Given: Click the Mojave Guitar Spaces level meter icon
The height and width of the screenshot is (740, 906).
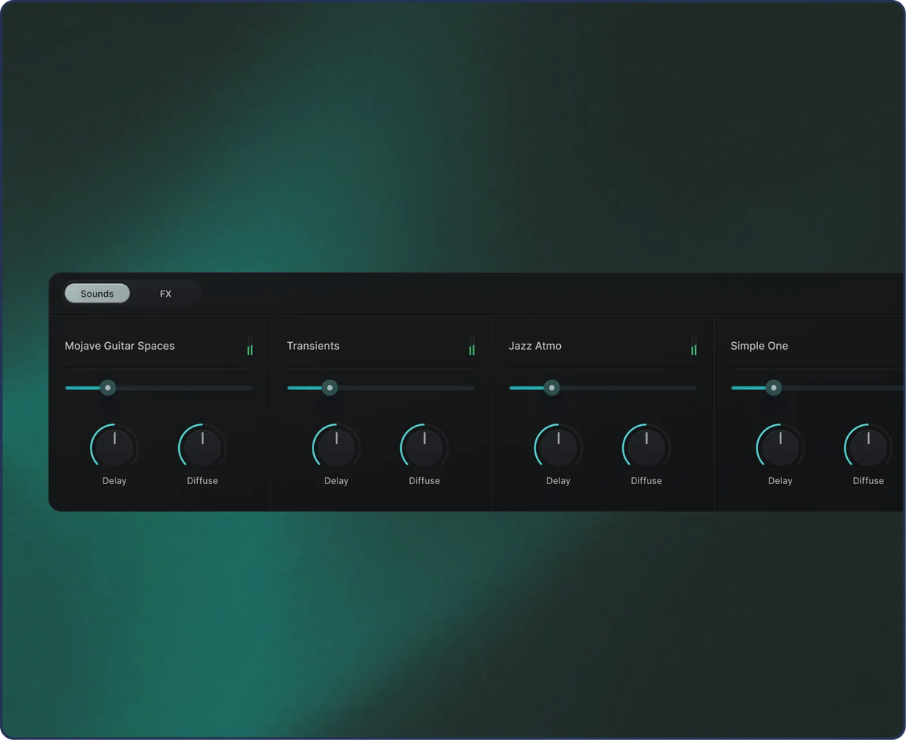Looking at the screenshot, I should [x=250, y=346].
